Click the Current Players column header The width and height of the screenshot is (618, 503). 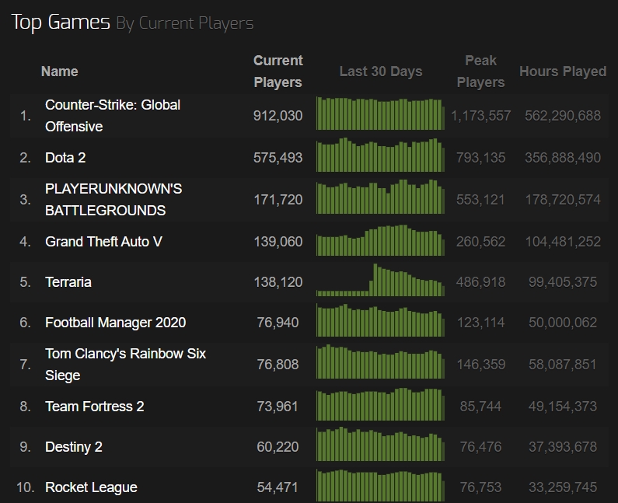click(x=278, y=72)
